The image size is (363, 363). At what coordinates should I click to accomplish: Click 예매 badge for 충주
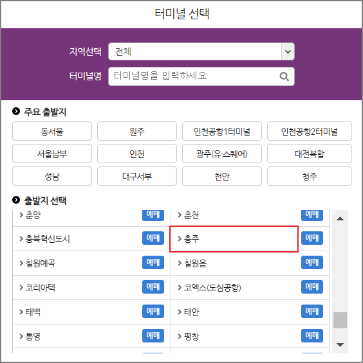[312, 238]
